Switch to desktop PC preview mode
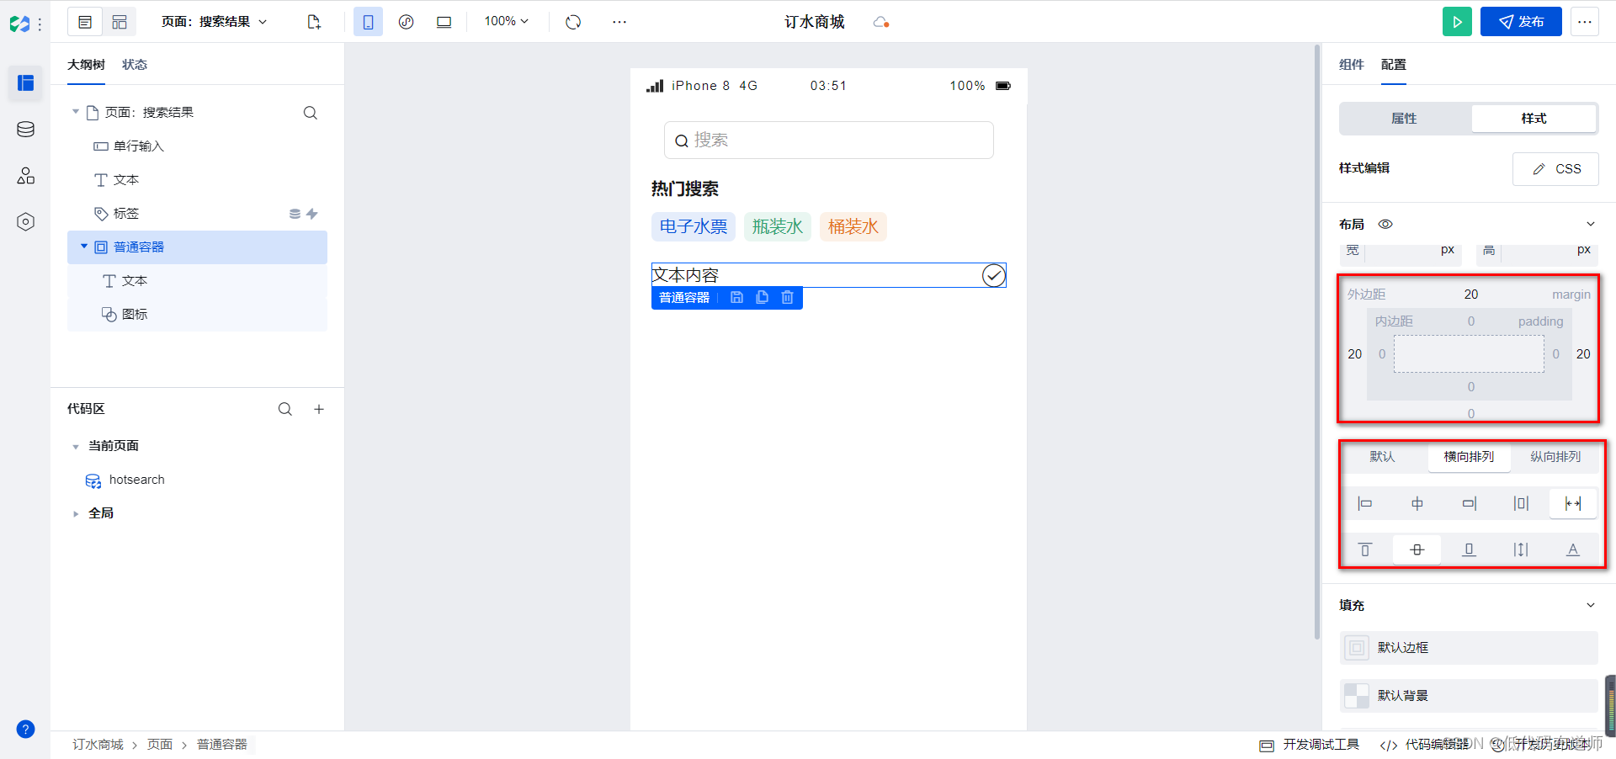Screen dimensions: 1616x759 (x=444, y=22)
